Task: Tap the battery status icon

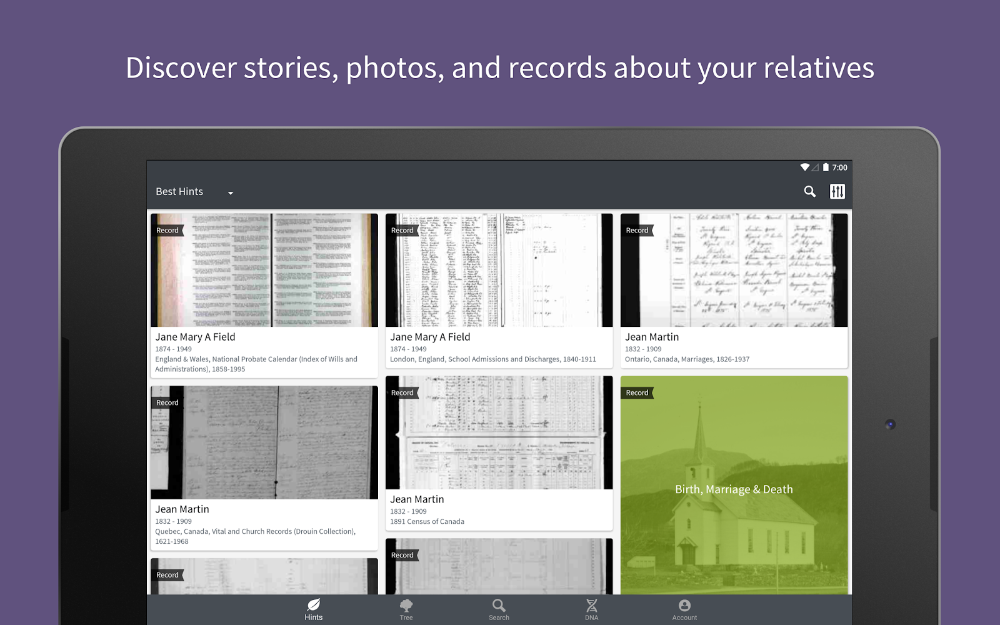Action: [x=826, y=167]
